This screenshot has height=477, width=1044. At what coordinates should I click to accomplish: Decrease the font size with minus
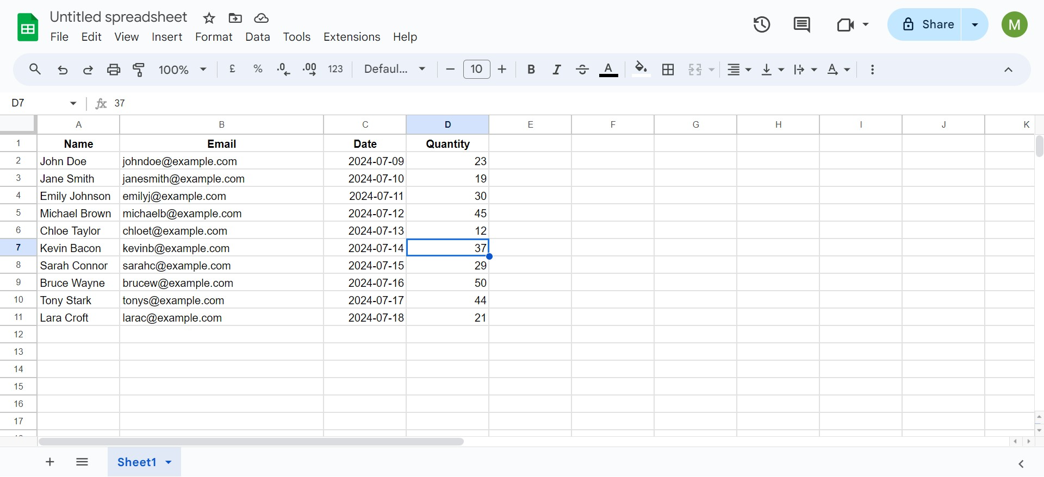tap(450, 69)
